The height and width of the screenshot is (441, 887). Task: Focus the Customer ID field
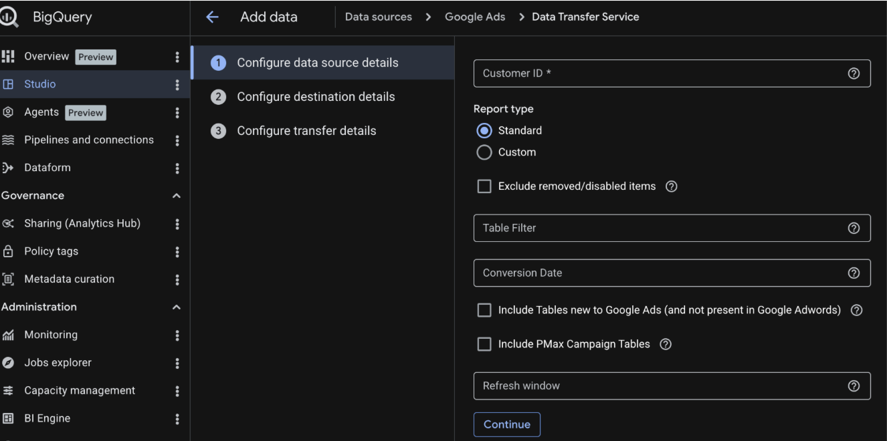click(672, 73)
